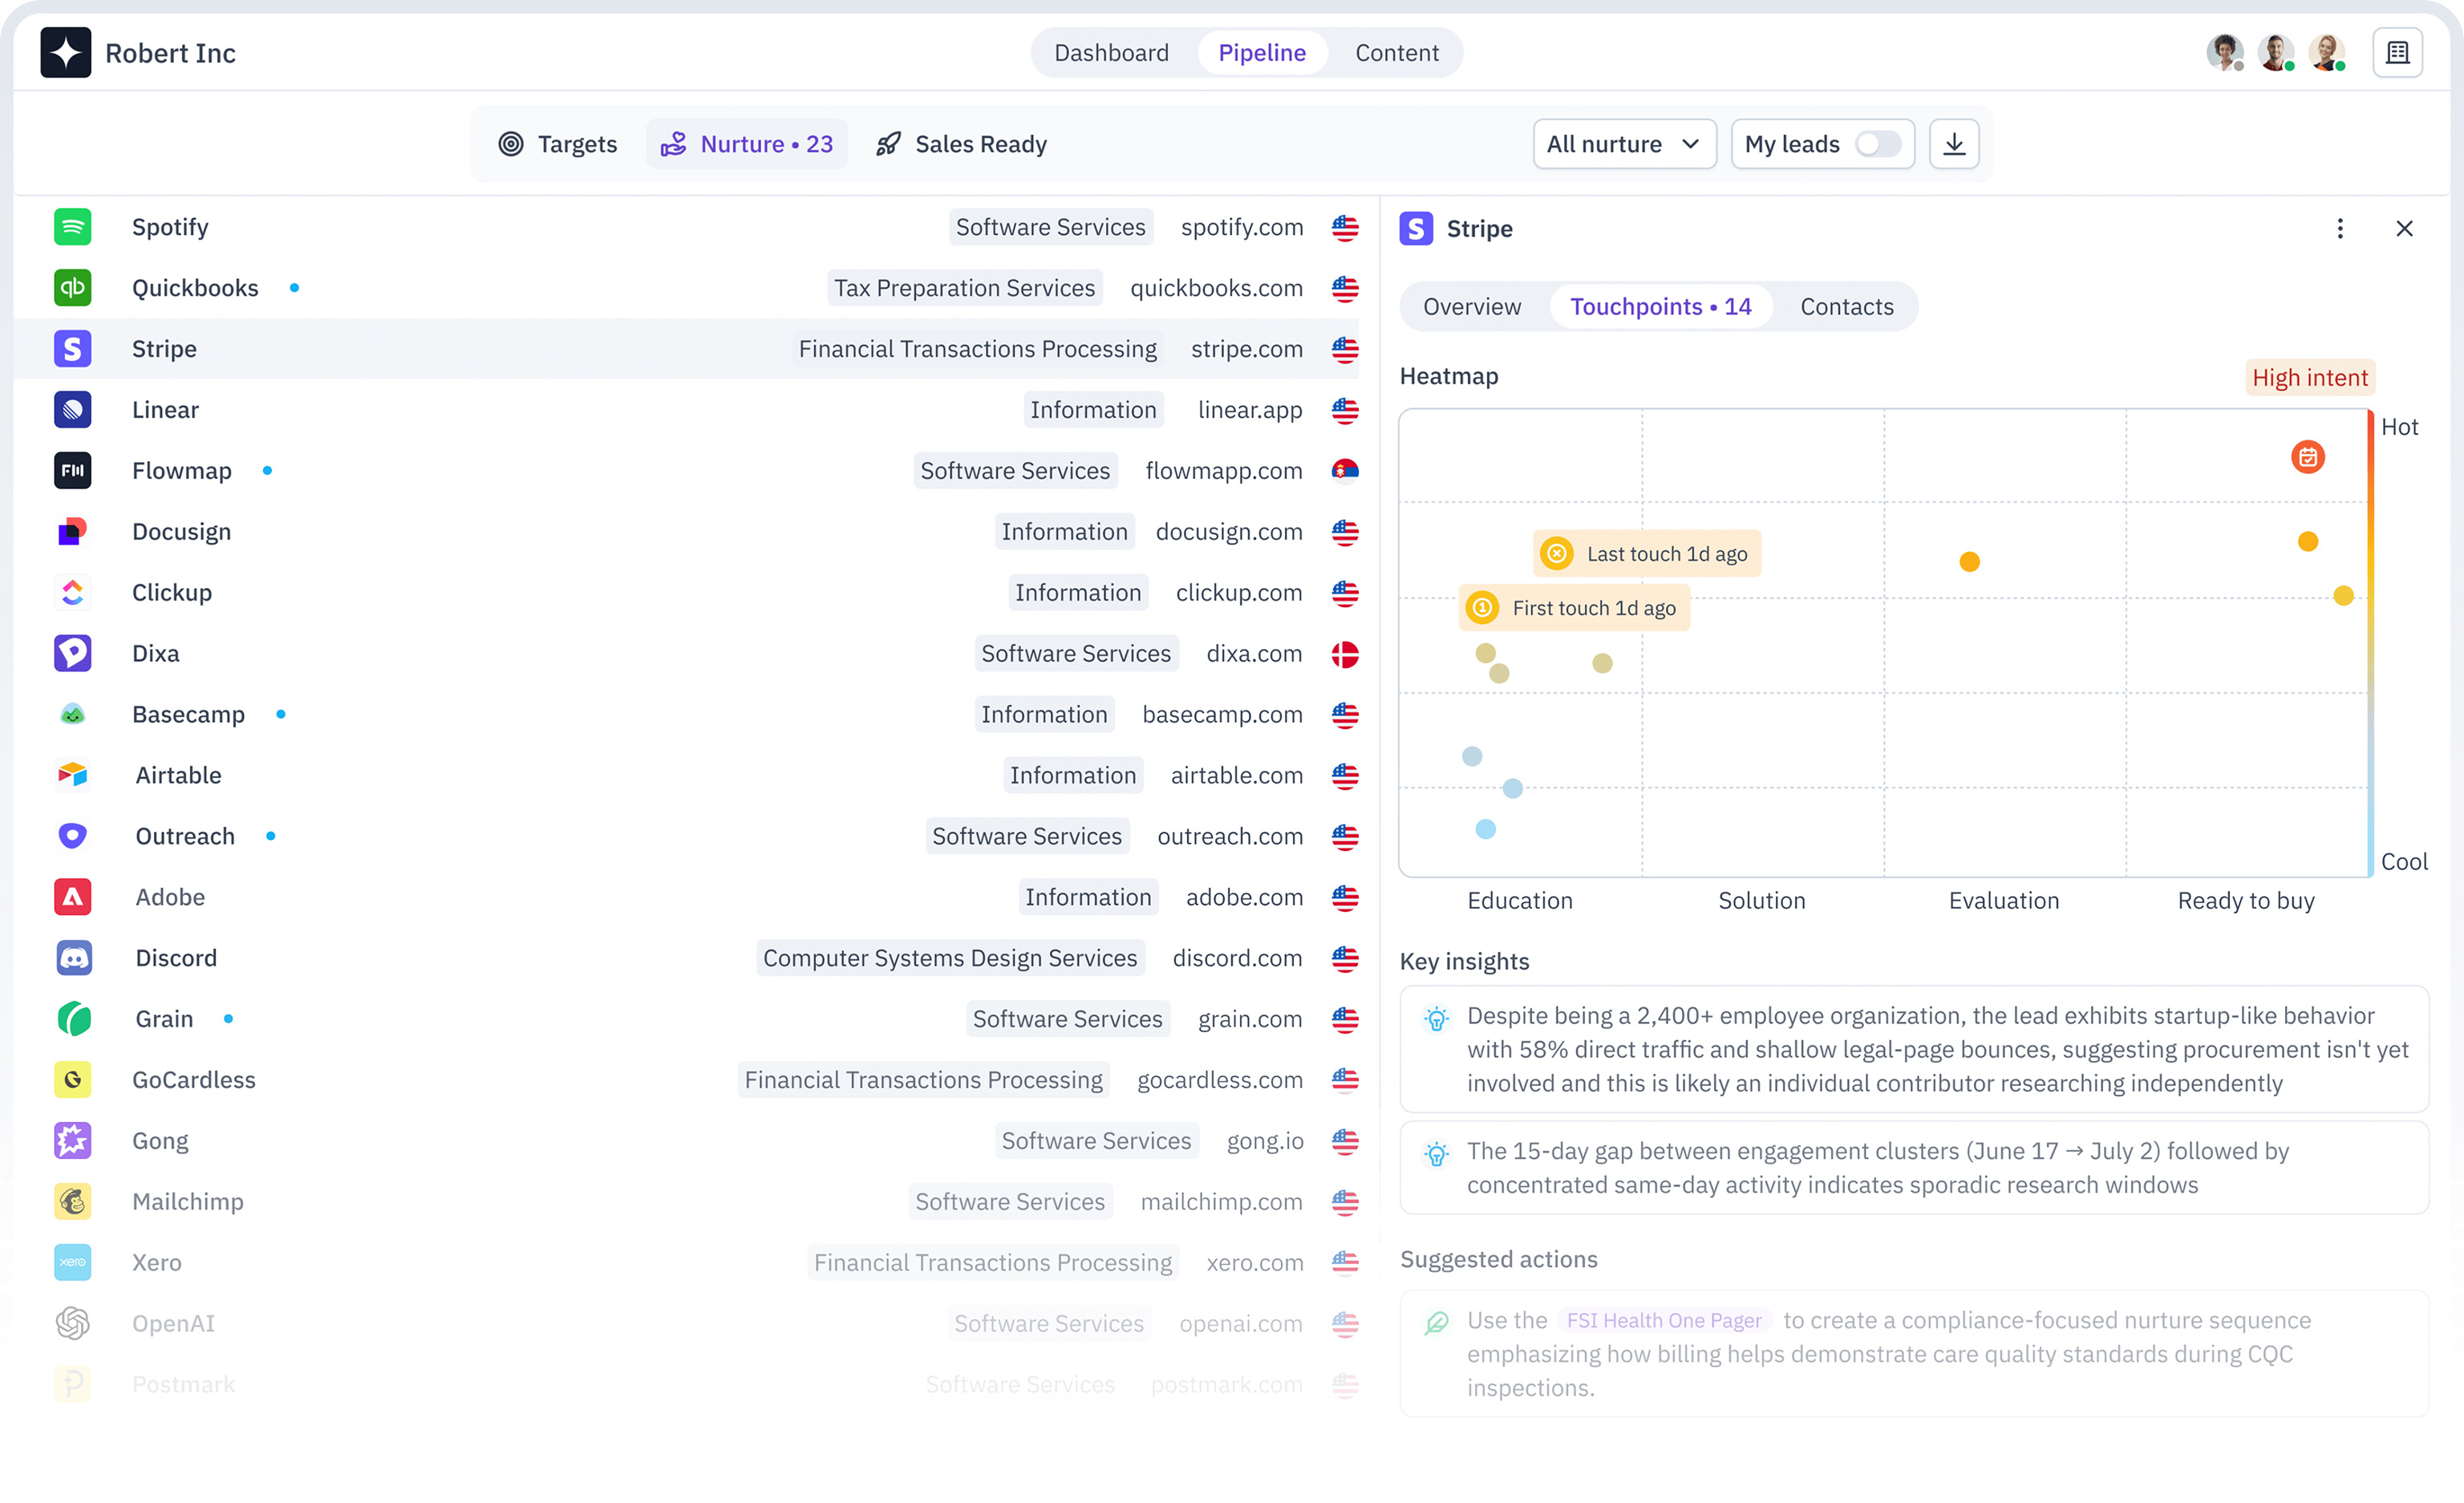Click the Basecamp logo icon
Screen dimensions: 2464x1503
click(x=73, y=715)
